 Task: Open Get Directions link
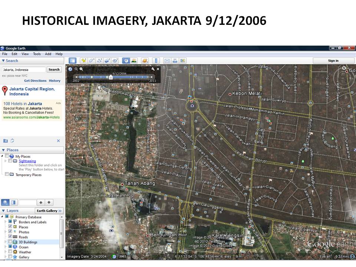(x=35, y=80)
